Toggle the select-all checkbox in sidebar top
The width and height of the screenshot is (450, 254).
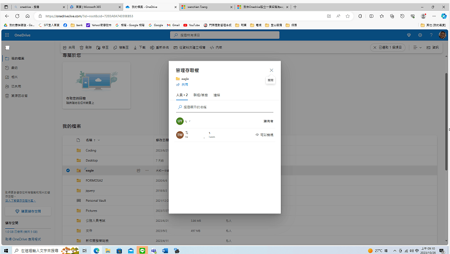7,48
